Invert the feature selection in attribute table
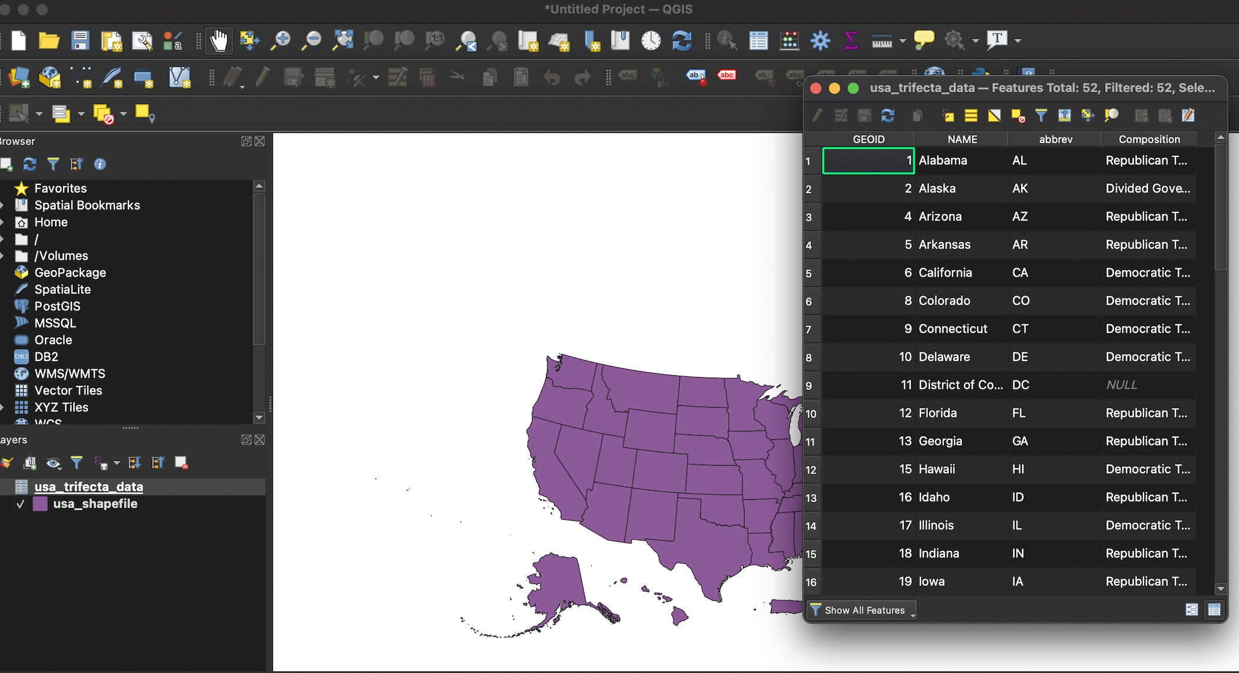The image size is (1239, 673). 994,115
